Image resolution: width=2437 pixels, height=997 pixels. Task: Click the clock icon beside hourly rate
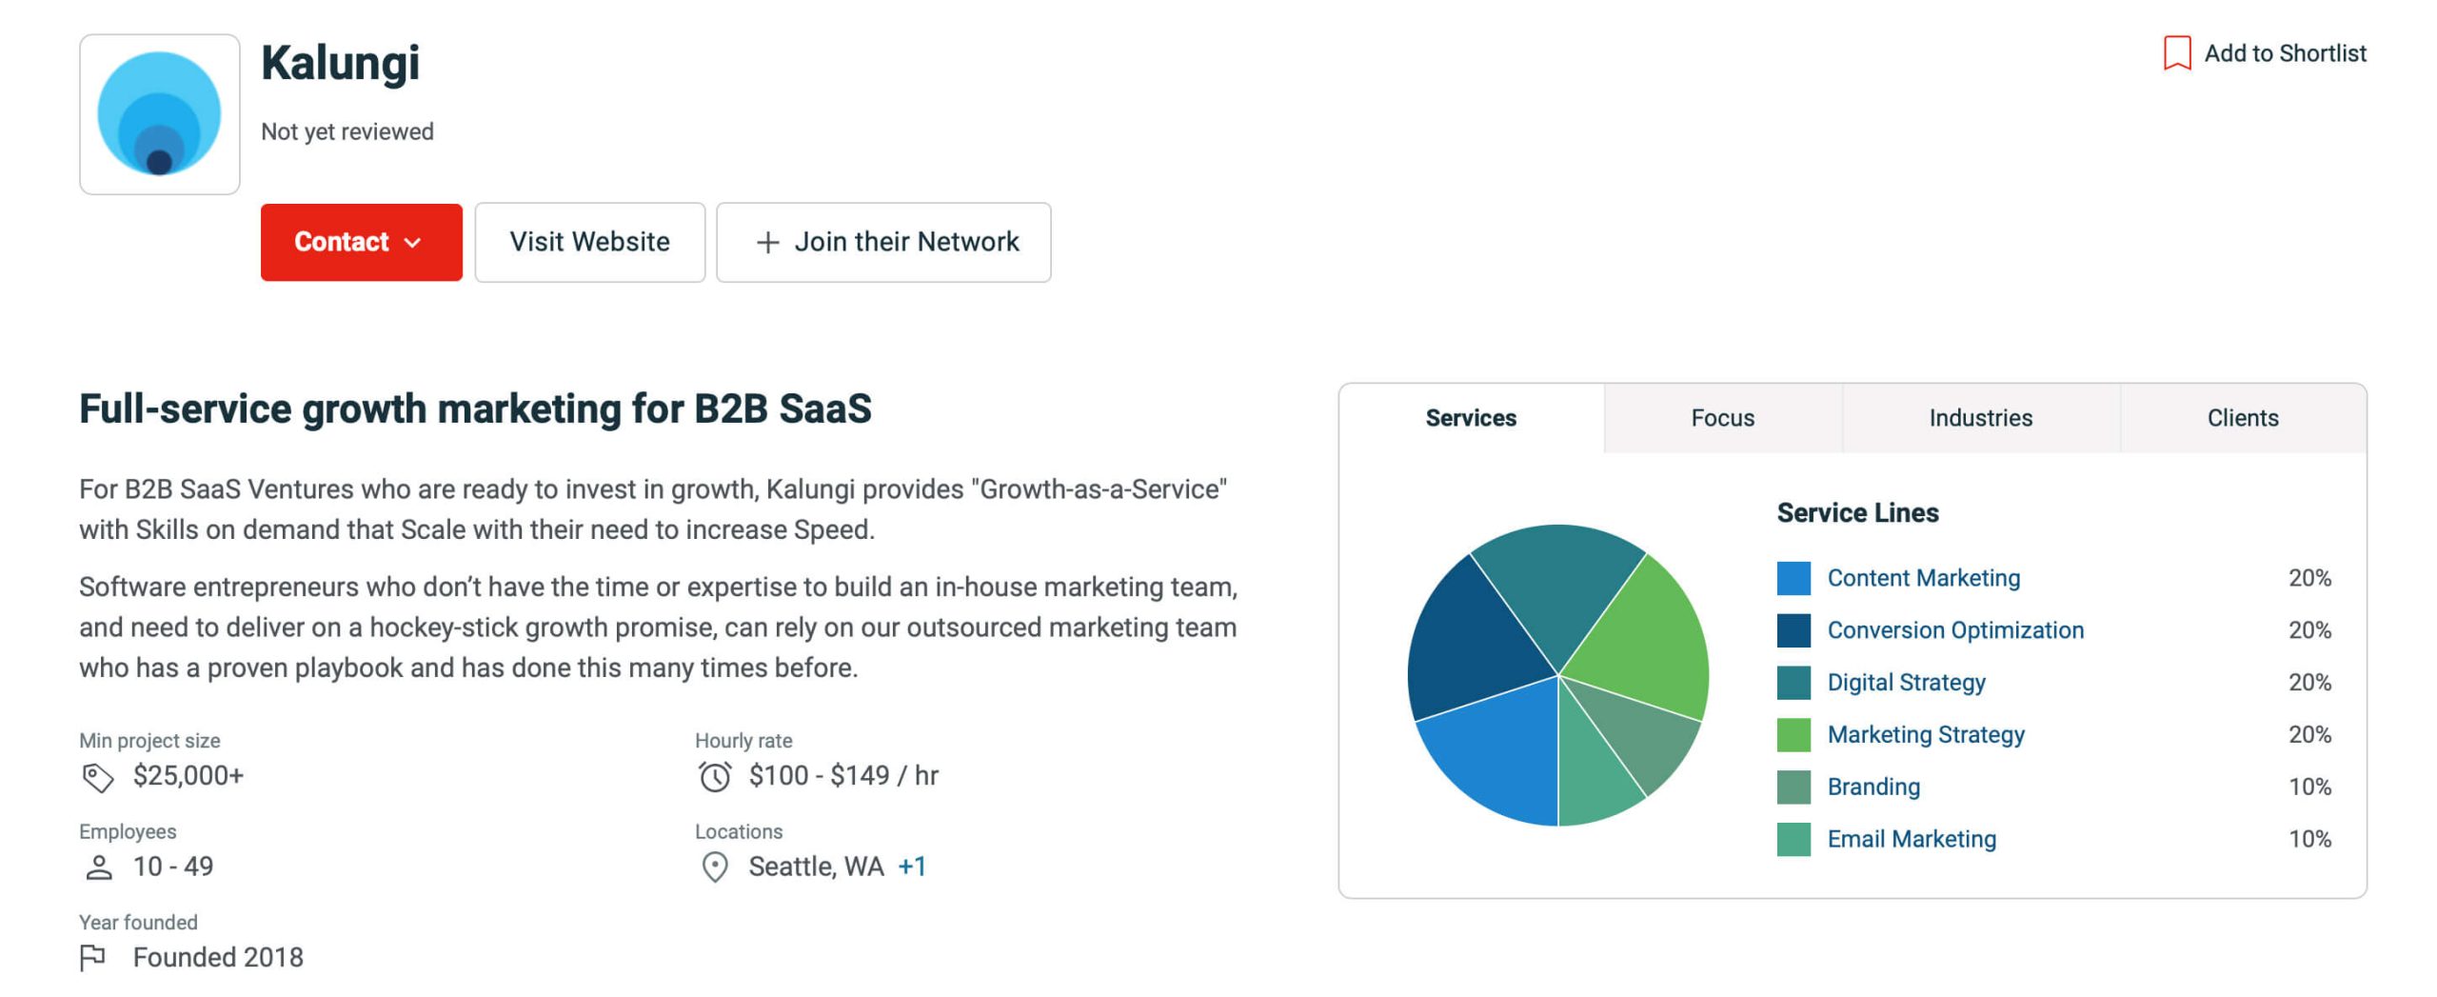[x=714, y=776]
